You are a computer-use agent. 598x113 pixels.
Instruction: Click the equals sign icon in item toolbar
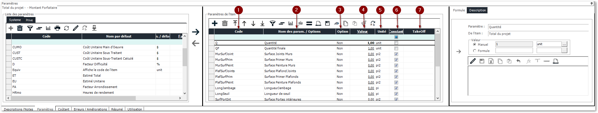[x=309, y=23]
